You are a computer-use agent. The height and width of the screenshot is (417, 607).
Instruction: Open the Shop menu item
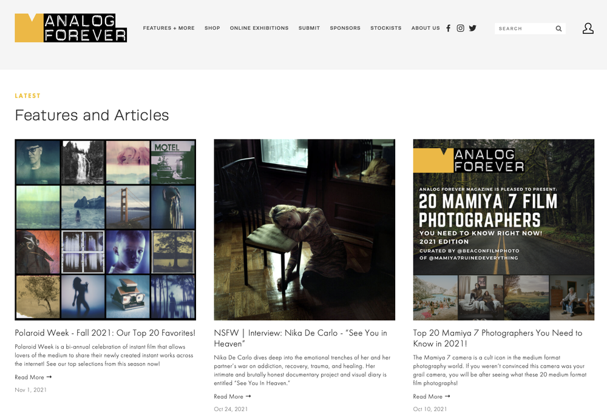[212, 29]
